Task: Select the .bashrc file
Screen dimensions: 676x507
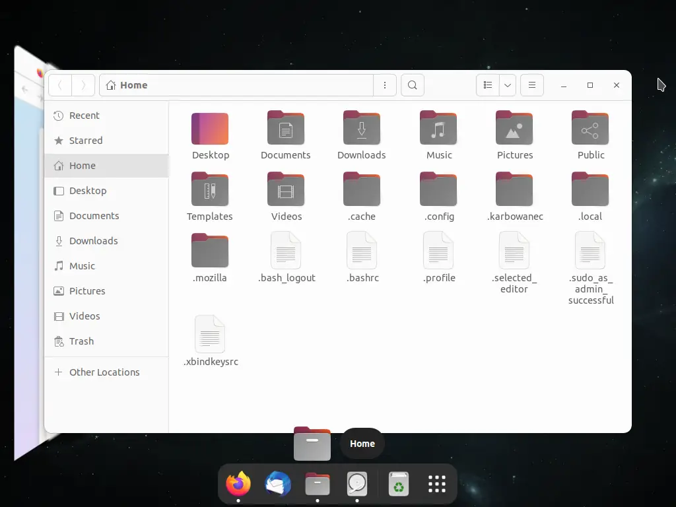Action: (x=362, y=250)
